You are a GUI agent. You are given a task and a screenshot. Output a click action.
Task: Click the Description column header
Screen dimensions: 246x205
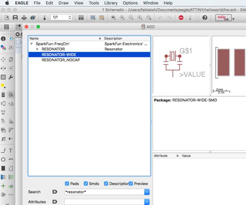[x=126, y=39]
